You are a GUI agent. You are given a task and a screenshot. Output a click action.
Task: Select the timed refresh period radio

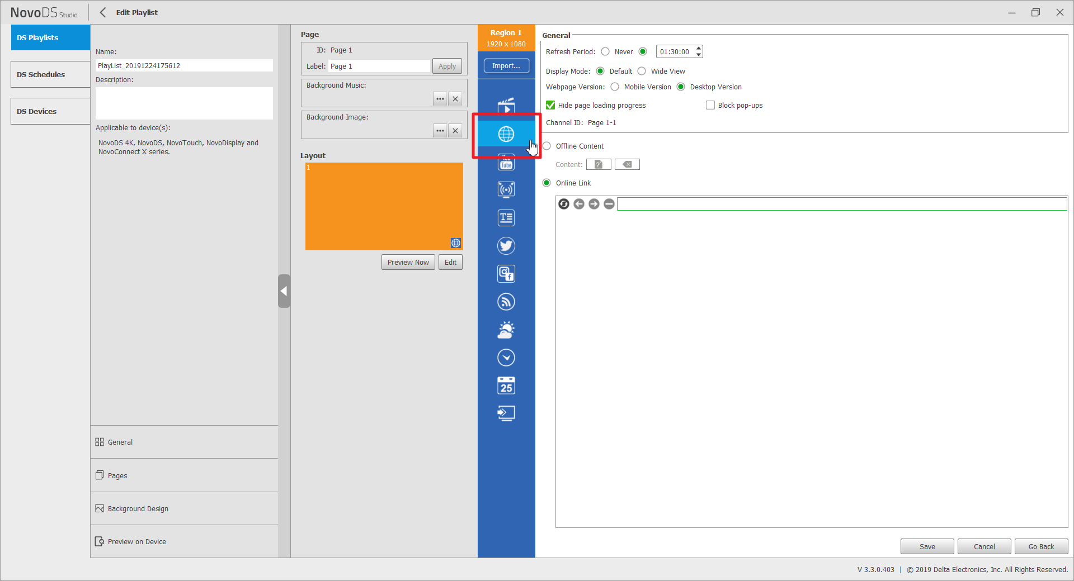[643, 51]
